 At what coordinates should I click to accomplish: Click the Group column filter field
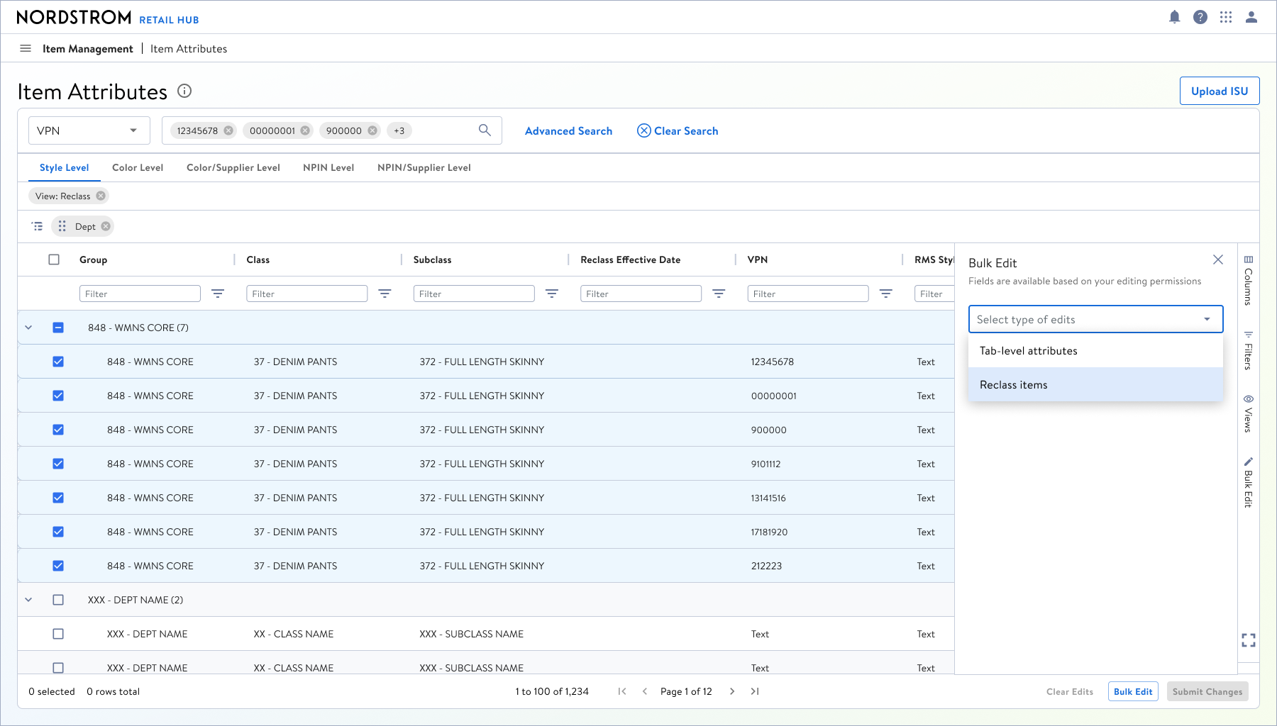140,294
